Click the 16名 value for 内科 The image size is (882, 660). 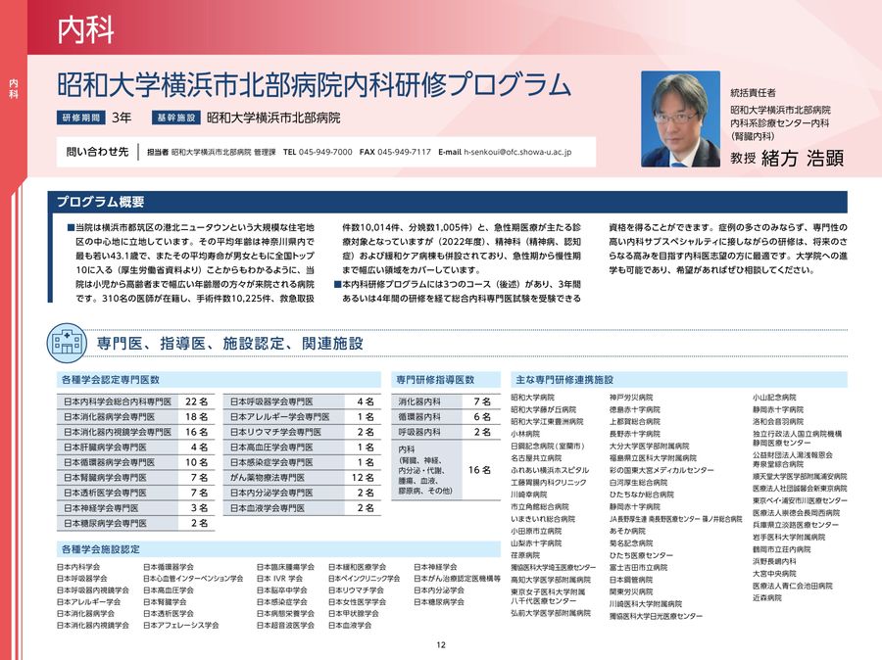(x=479, y=469)
